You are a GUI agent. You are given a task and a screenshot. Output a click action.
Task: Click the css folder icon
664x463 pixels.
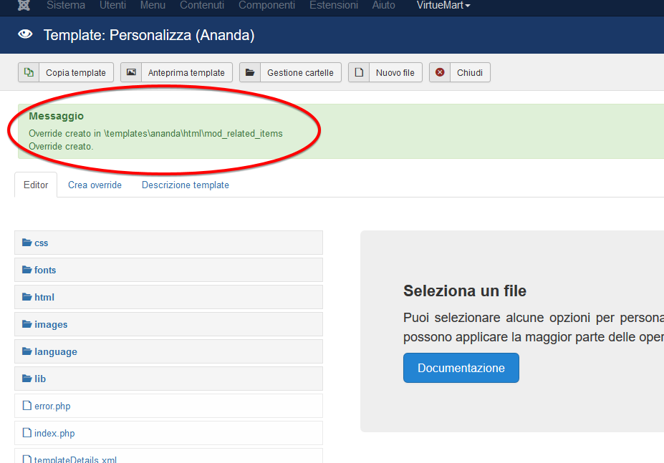pos(27,243)
